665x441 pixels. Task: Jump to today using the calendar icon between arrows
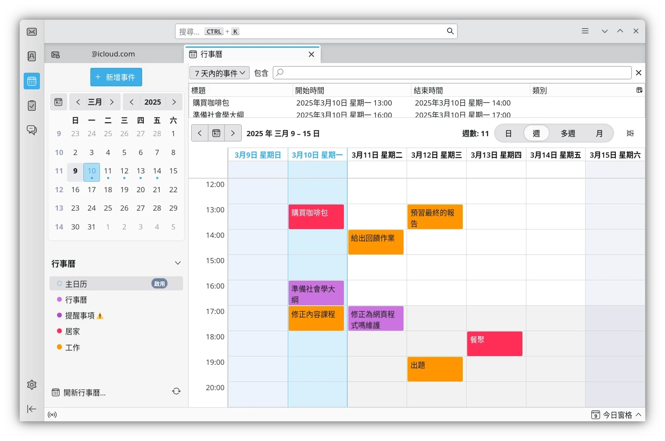tap(216, 133)
